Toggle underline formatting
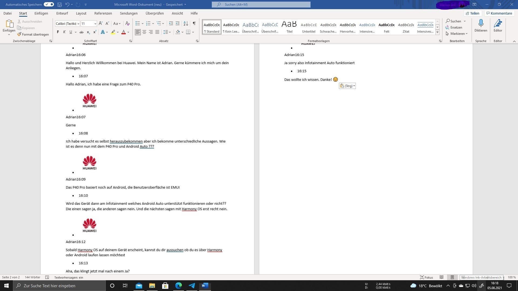 (71, 32)
